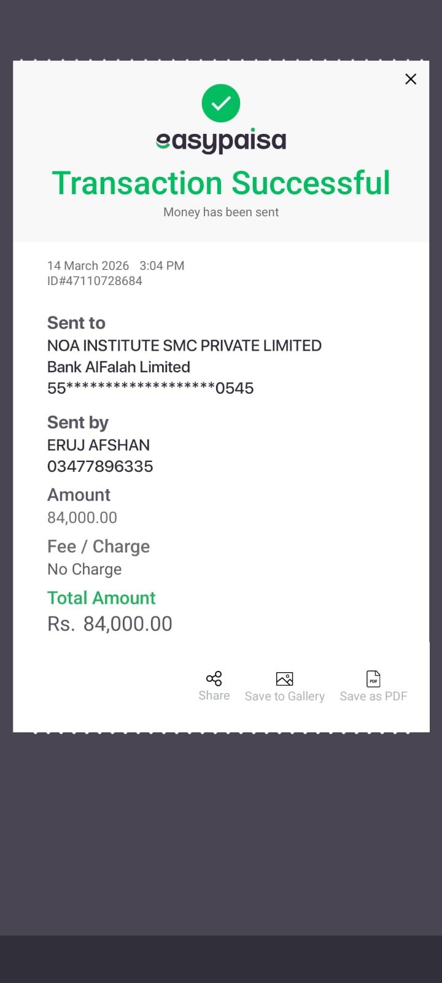Tap the Bank AlFalah Limited text
The width and height of the screenshot is (442, 983).
118,367
